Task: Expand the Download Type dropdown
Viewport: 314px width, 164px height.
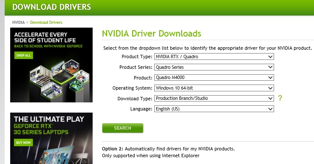Action: point(214,98)
